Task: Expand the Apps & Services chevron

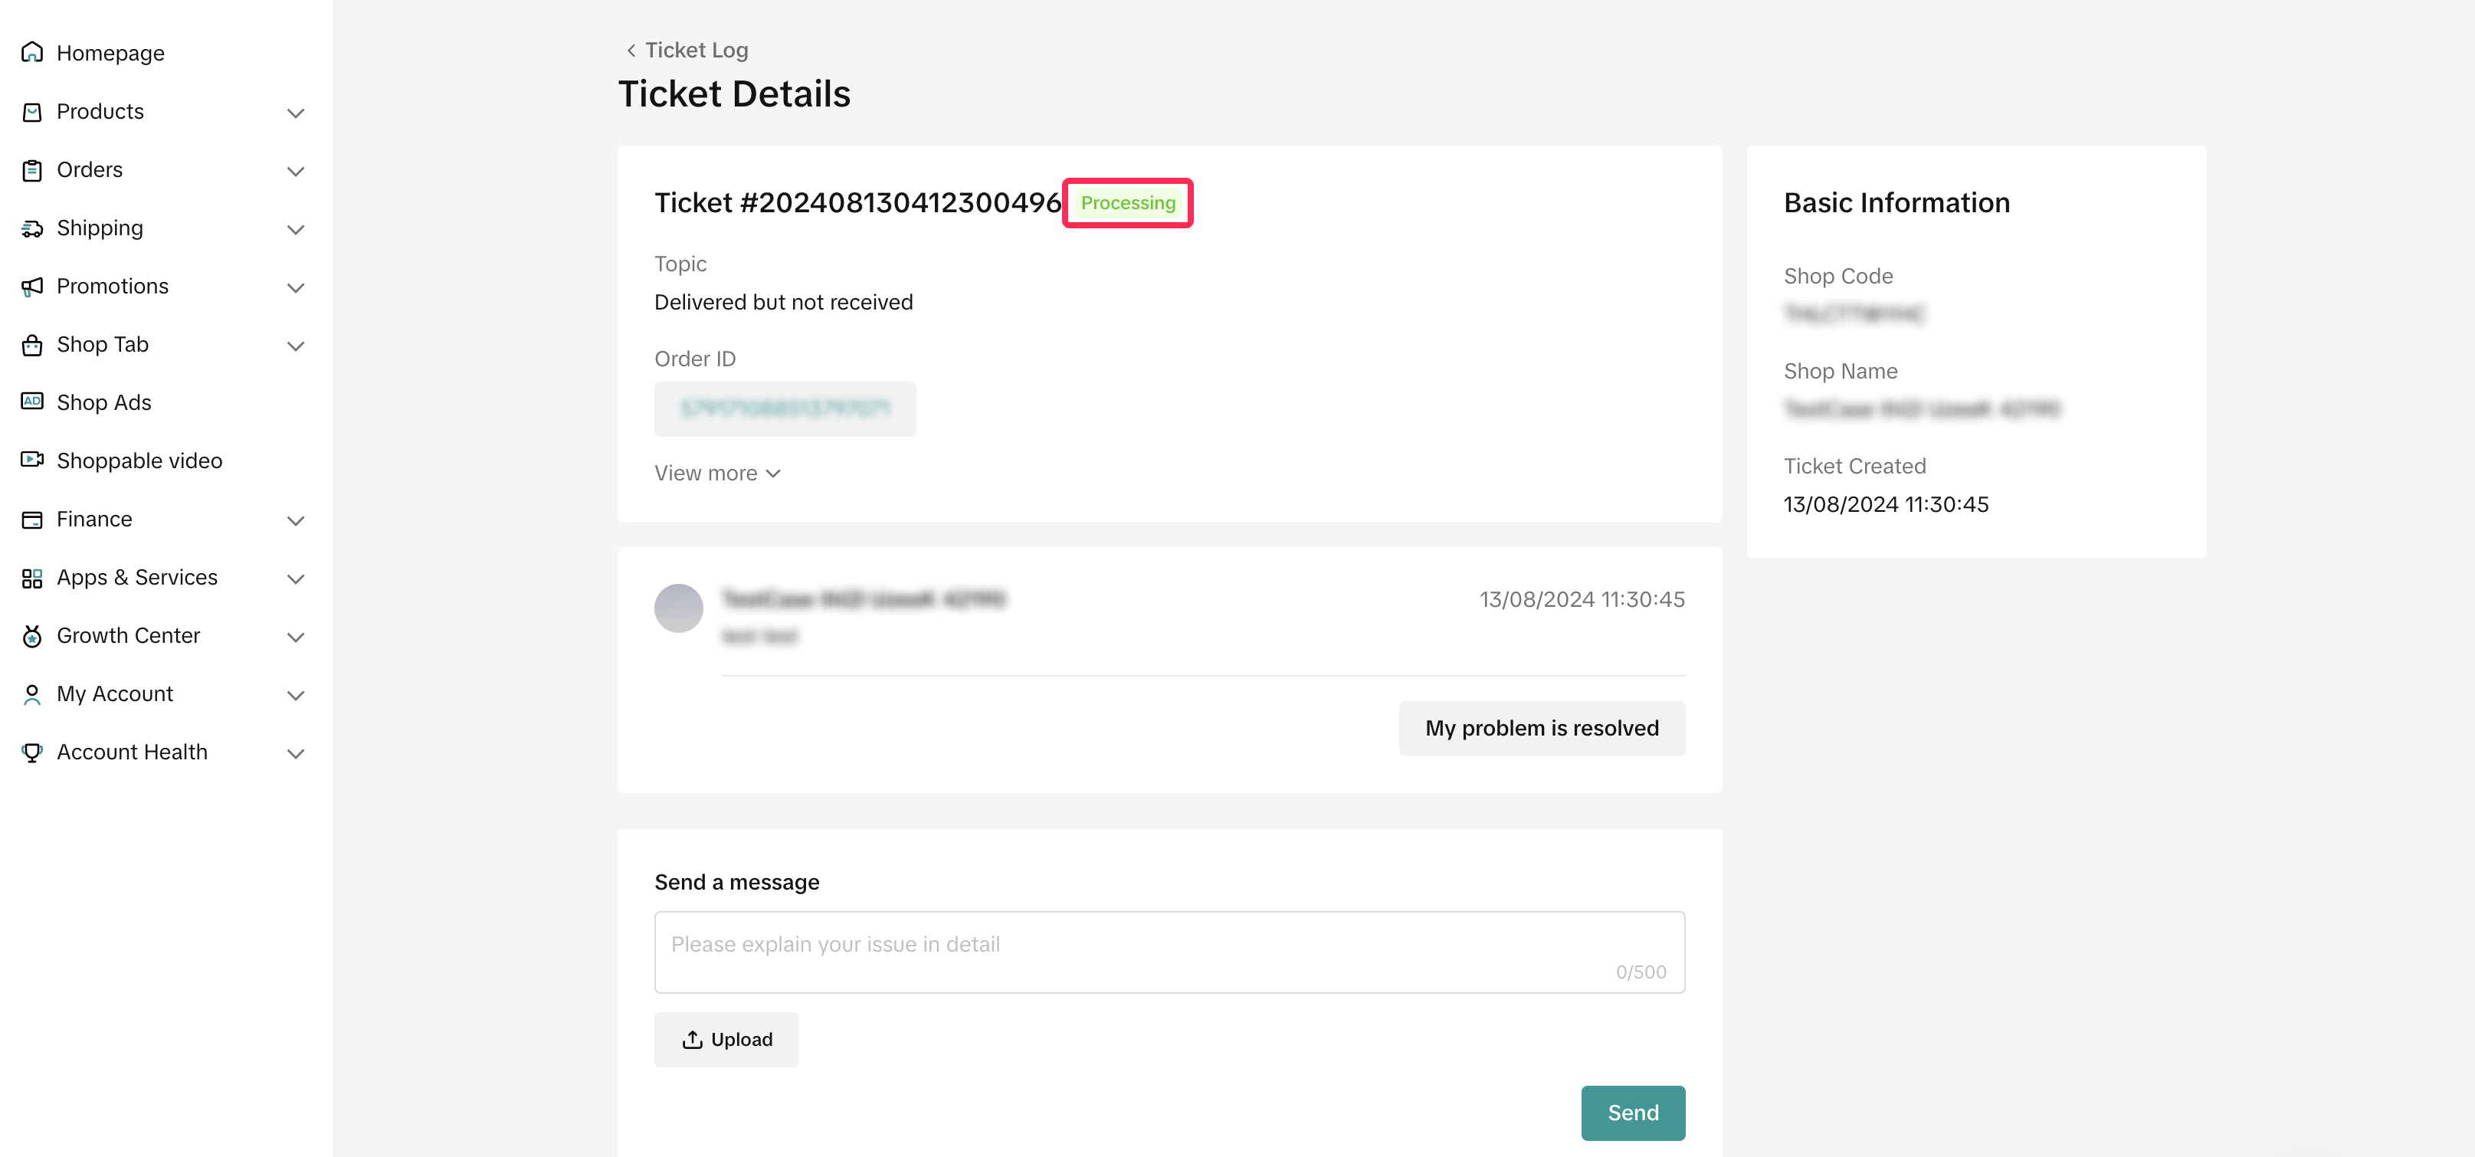Action: click(x=296, y=578)
